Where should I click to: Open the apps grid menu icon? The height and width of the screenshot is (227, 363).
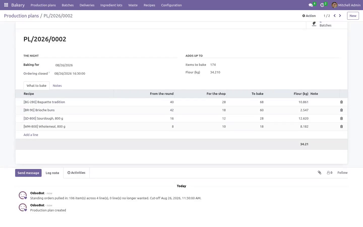(x=6, y=5)
